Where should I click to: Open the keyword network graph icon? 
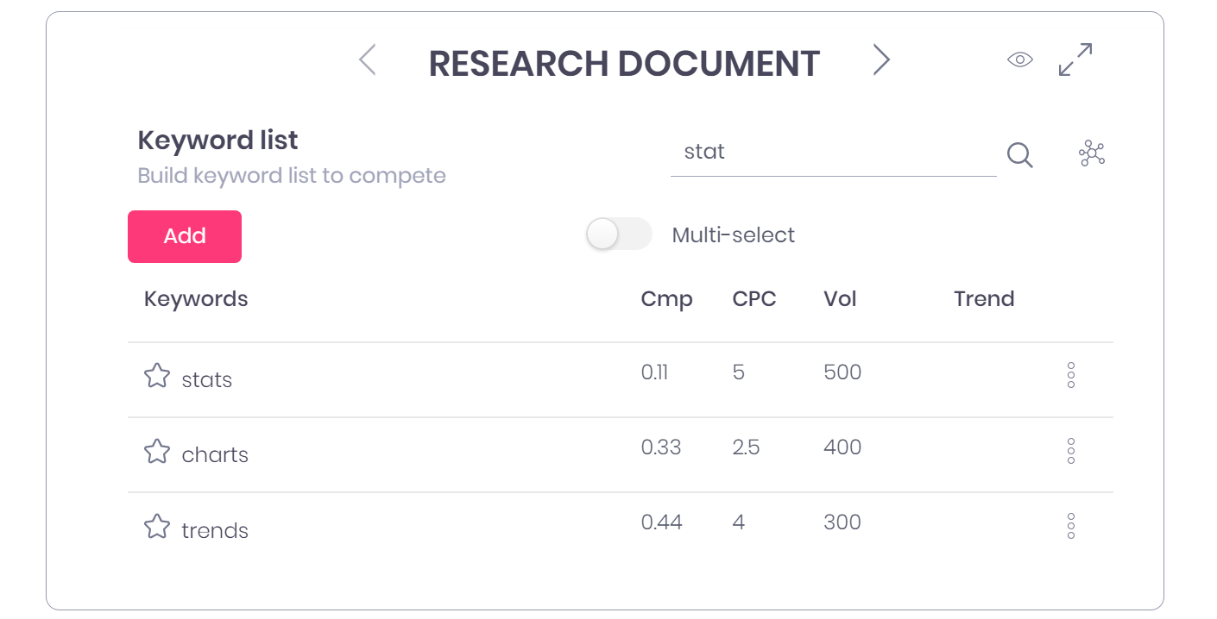click(1092, 153)
